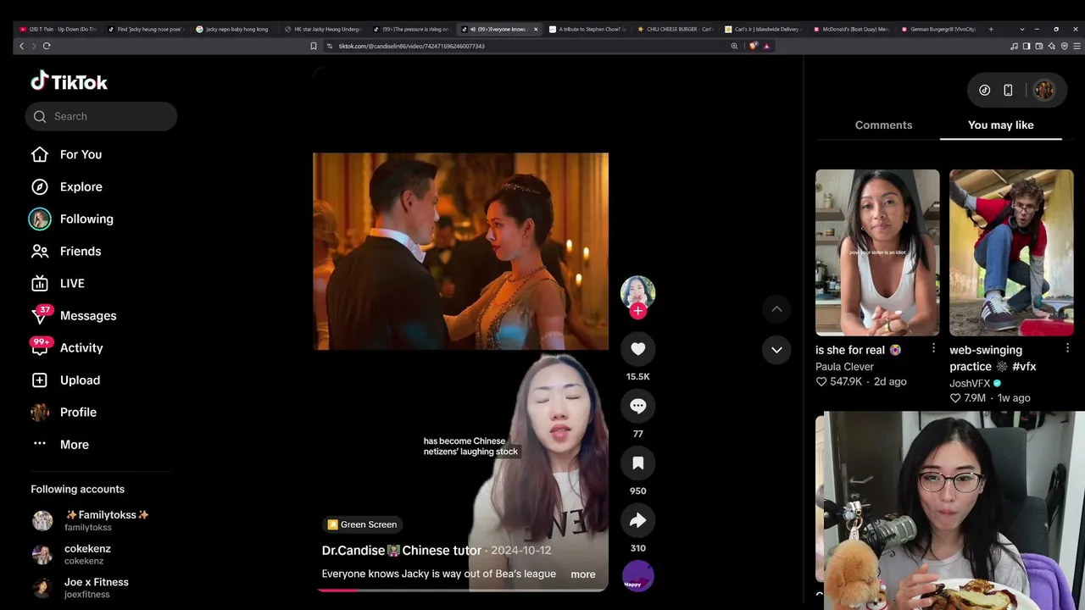This screenshot has width=1085, height=610.
Task: Open the Joe x Fitness following account
Action: point(80,588)
